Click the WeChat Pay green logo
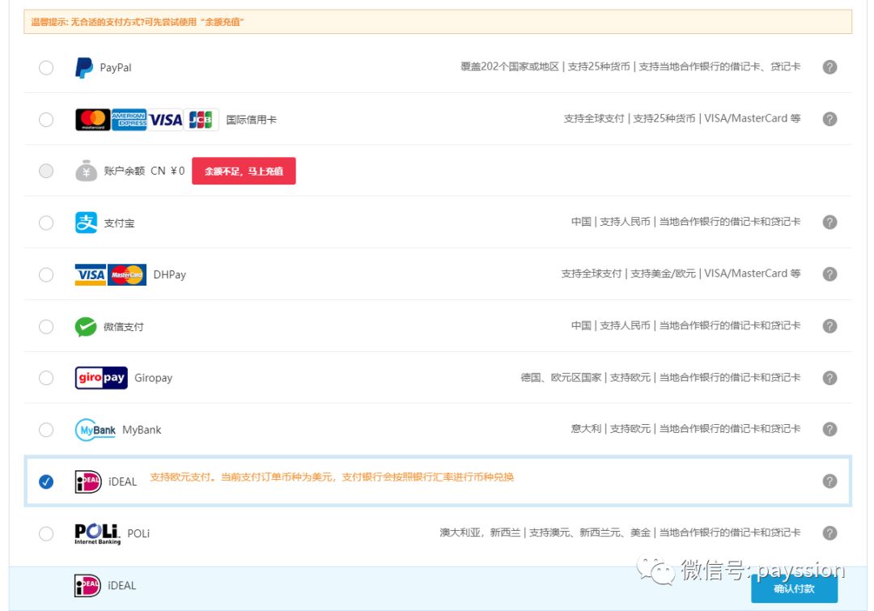Image resolution: width=874 pixels, height=611 pixels. tap(86, 327)
